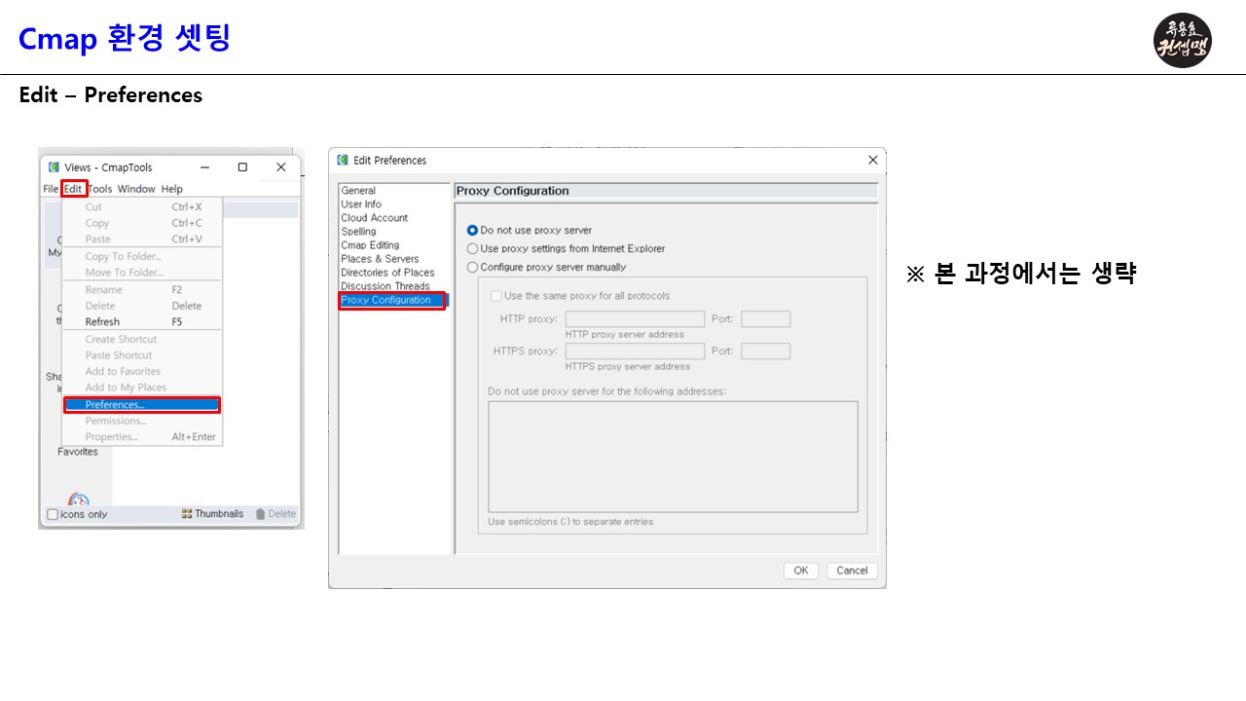Viewport: 1246px width, 701px height.
Task: Select Proxy Configuration category
Action: coord(392,300)
